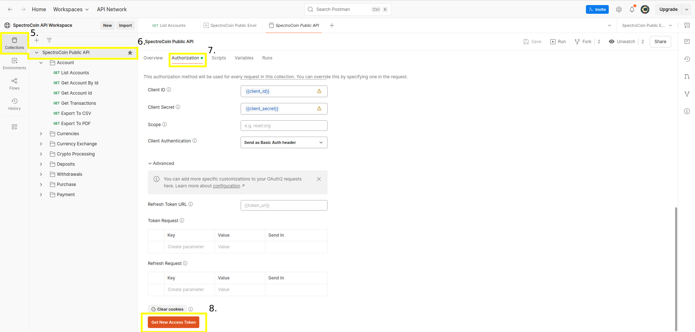Open the GET List Accounts tab
This screenshot has width=695, height=332.
[x=169, y=25]
